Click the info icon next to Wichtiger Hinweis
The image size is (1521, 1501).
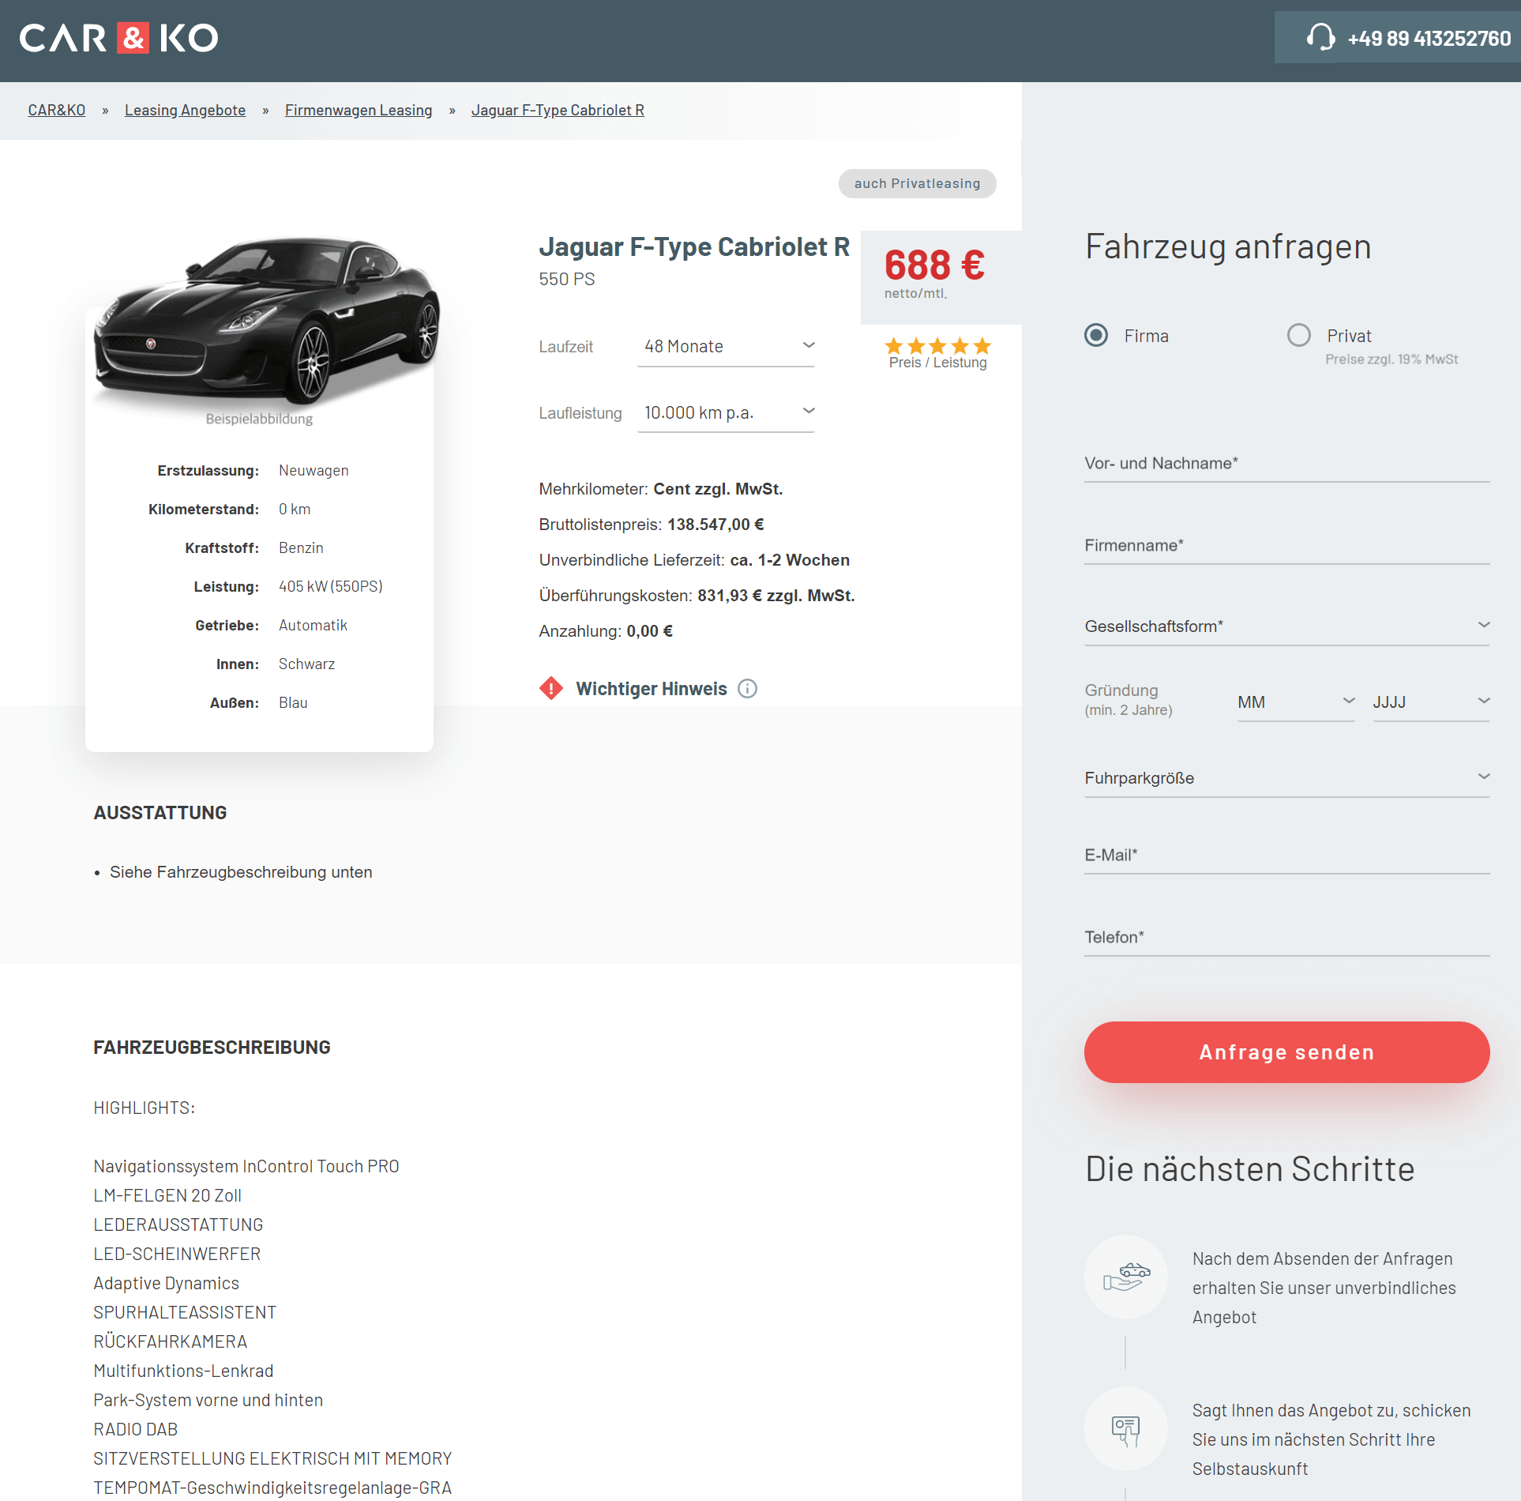coord(747,689)
